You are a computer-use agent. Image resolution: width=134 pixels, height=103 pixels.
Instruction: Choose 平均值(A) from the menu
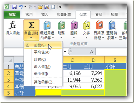pos(43,52)
